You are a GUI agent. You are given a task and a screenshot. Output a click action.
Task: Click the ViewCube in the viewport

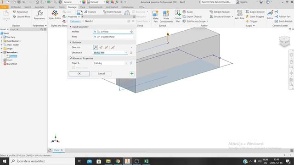[x=284, y=41]
